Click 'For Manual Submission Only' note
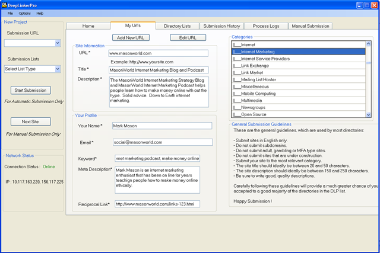 coord(33,134)
